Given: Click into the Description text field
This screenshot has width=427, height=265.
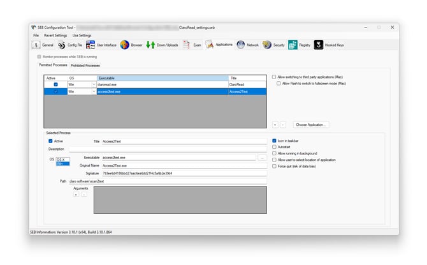Looking at the screenshot, I should [x=159, y=149].
